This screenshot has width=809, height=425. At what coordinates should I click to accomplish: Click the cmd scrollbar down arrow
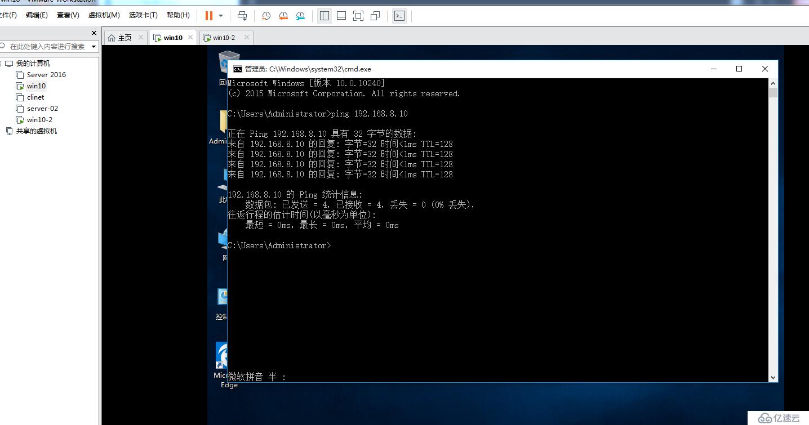coord(773,378)
